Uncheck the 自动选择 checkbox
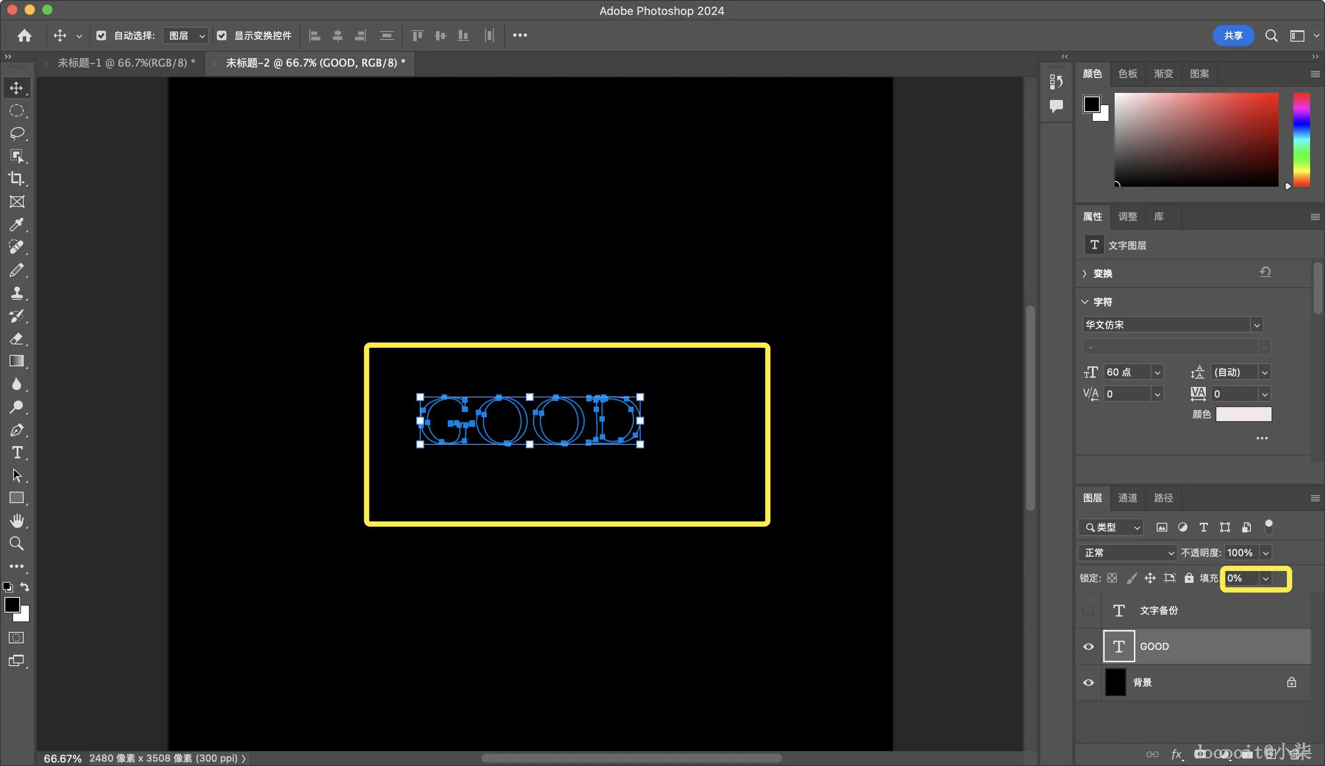1325x766 pixels. click(x=102, y=35)
